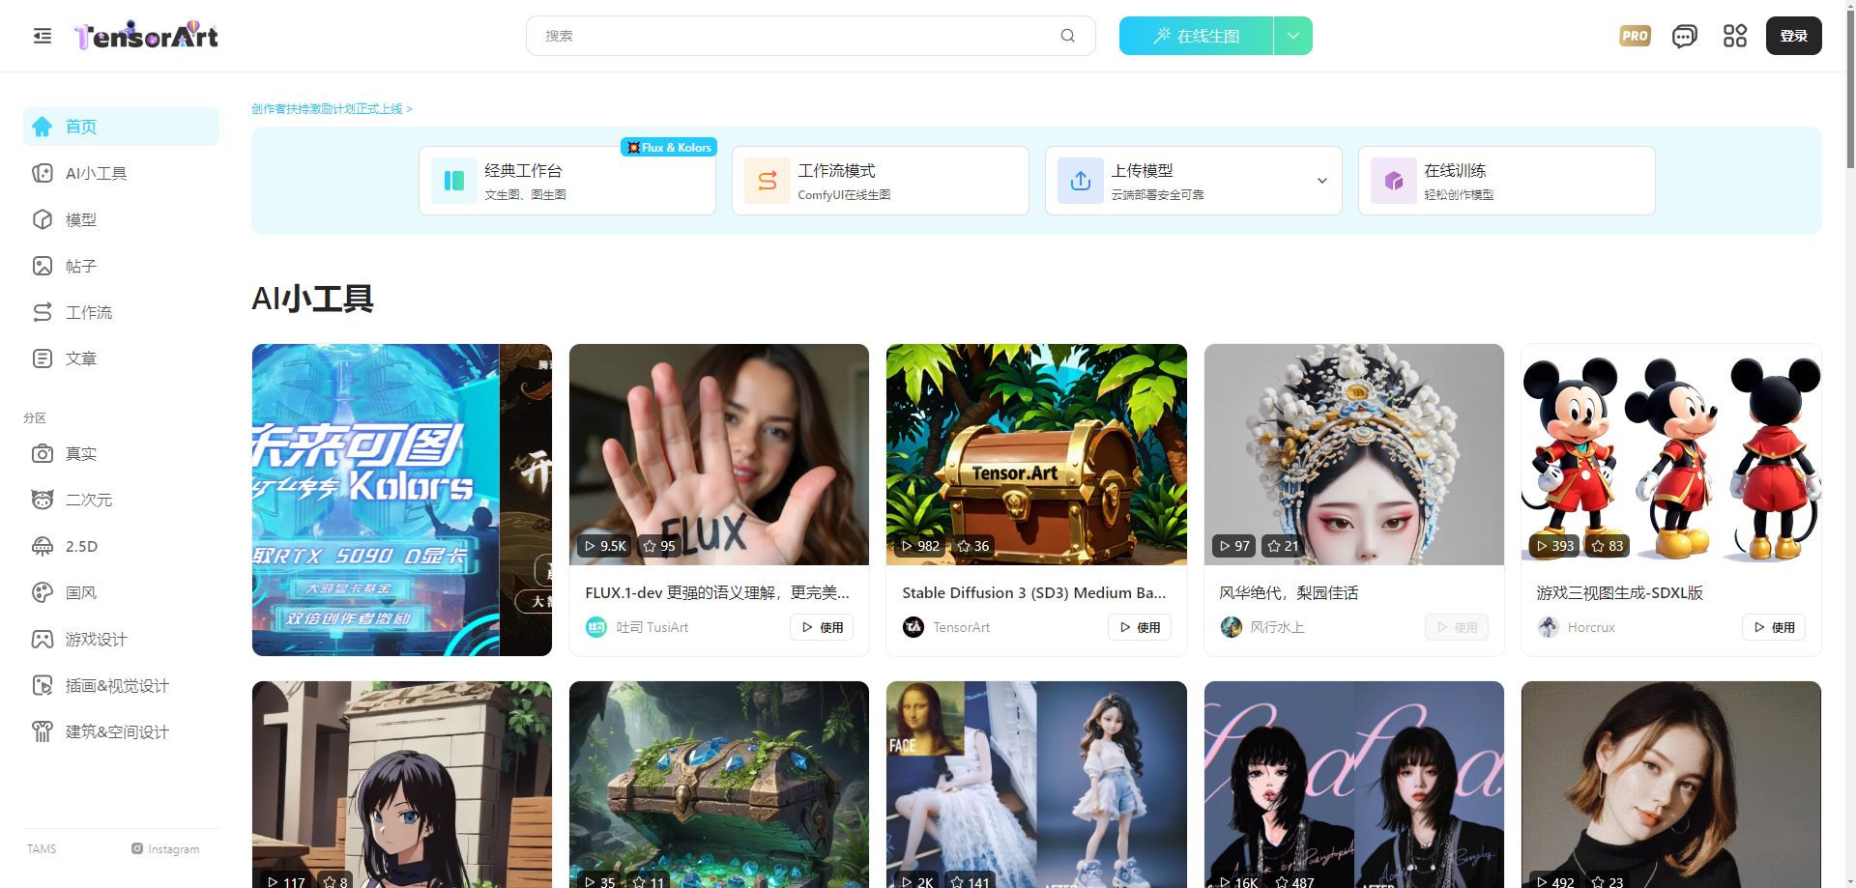Collapse the sidebar with the hamburger icon
Screen dimensions: 1856x888
[x=43, y=36]
